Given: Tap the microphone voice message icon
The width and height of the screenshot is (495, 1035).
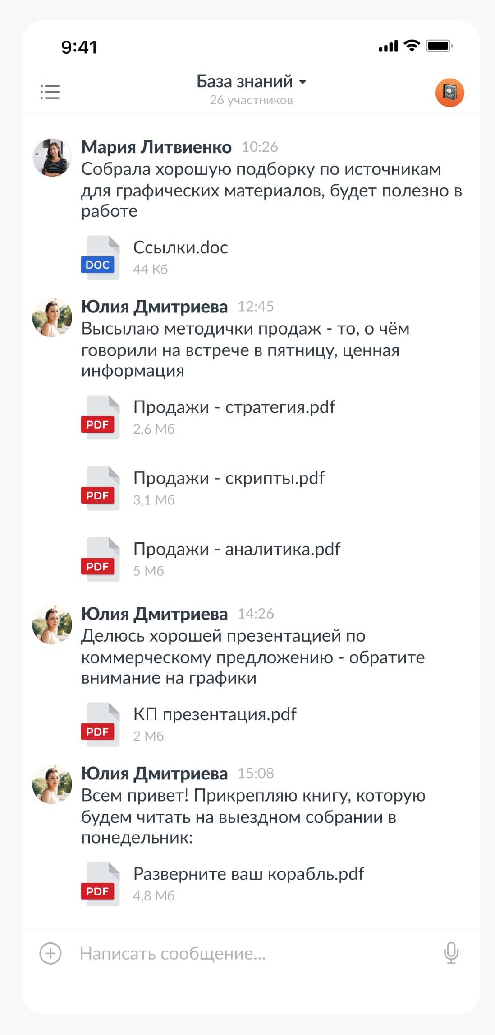Looking at the screenshot, I should point(451,953).
